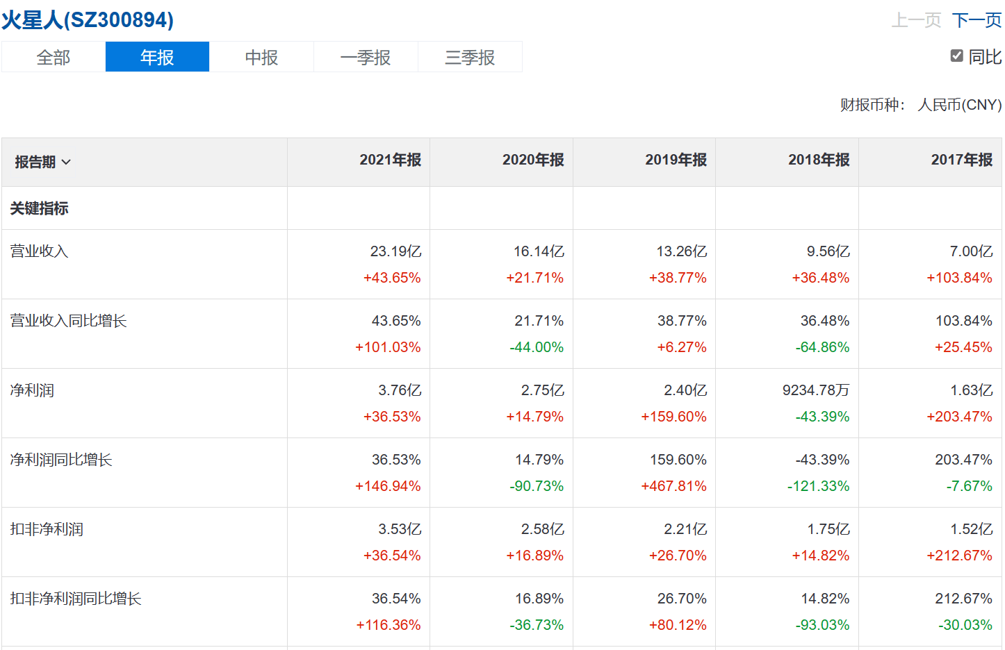Click the 关键指标 section heading
1005x650 pixels.
pyautogui.click(x=39, y=208)
